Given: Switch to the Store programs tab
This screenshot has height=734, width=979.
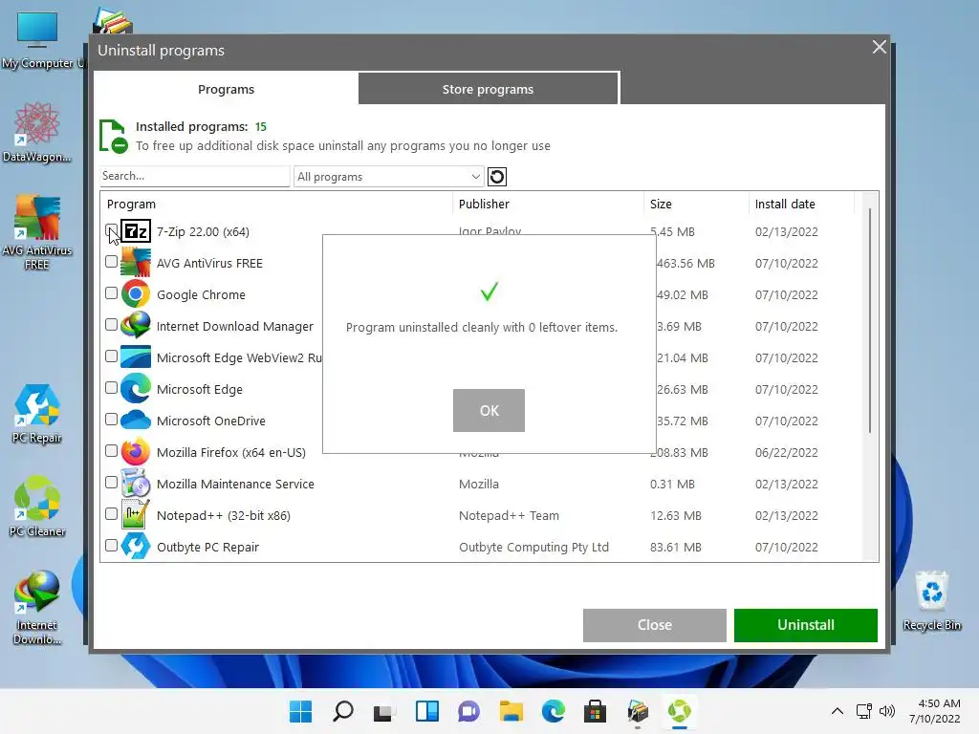Looking at the screenshot, I should 489,89.
